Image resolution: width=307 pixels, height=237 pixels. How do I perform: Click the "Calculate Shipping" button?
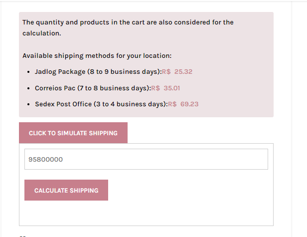[66, 190]
